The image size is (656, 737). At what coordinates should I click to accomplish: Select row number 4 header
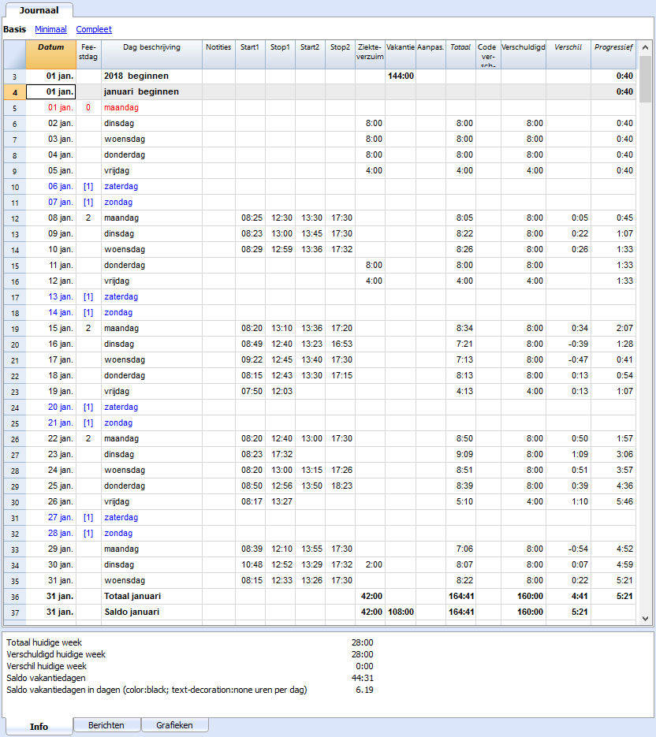click(14, 92)
